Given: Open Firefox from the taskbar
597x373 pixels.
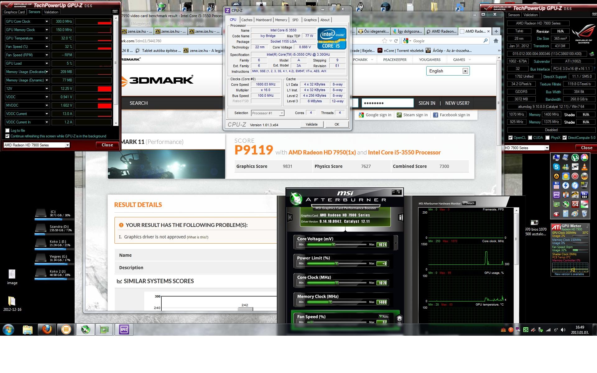Looking at the screenshot, I should (x=47, y=329).
